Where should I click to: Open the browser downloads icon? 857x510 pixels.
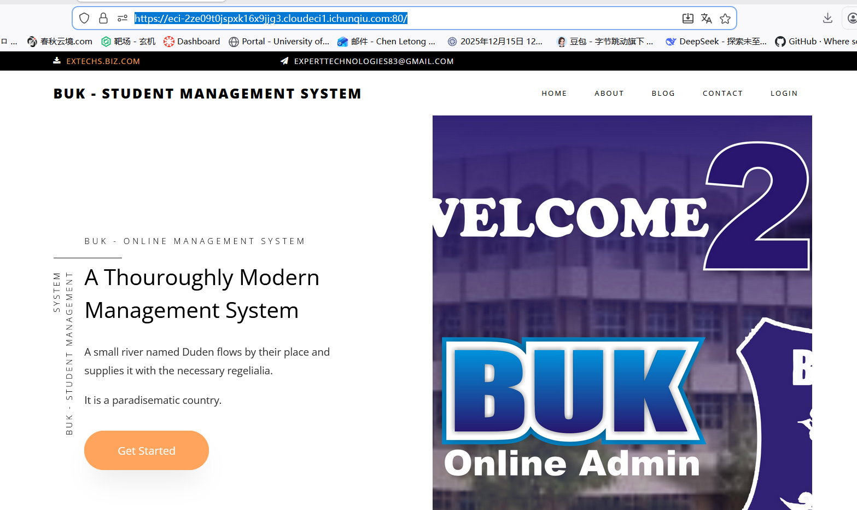pos(827,19)
